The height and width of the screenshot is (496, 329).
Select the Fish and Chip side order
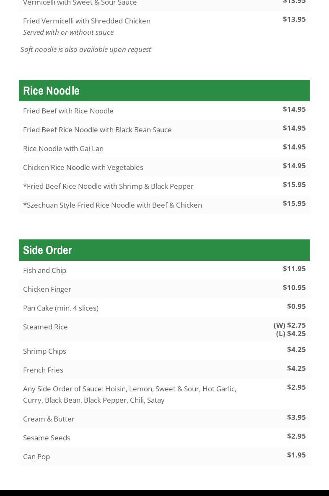coord(164,270)
